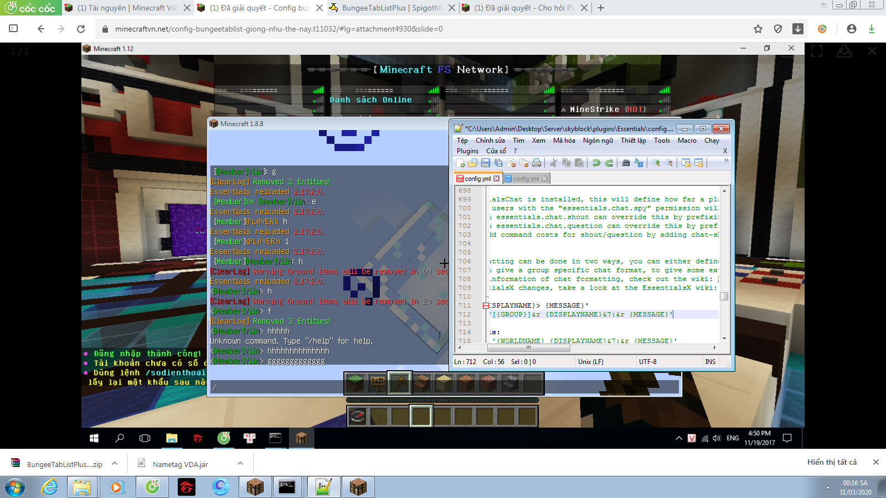Click the Paste icon in Notepad++ toolbar
This screenshot has width=886, height=498.
pyautogui.click(x=579, y=163)
